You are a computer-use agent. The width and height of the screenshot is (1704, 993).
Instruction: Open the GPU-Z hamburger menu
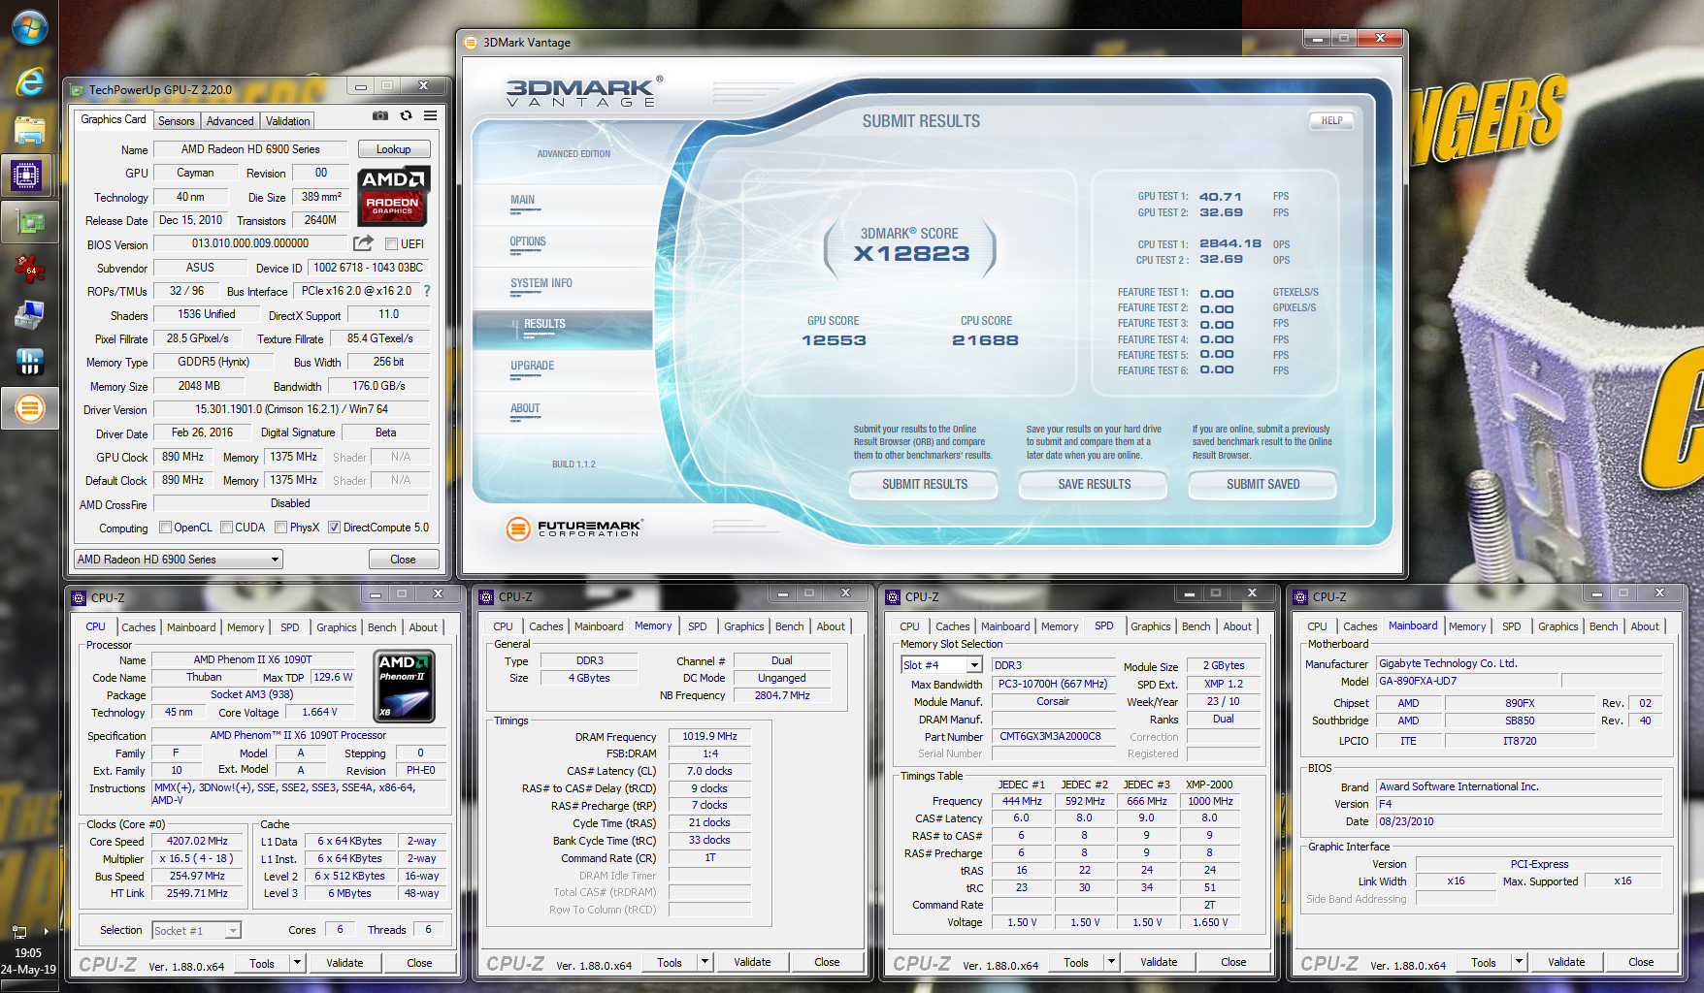430,115
